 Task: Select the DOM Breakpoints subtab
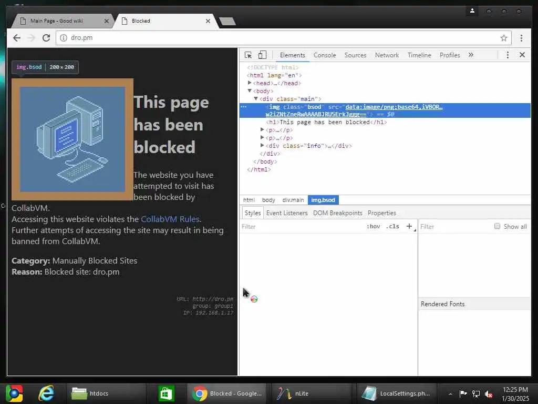pos(338,213)
